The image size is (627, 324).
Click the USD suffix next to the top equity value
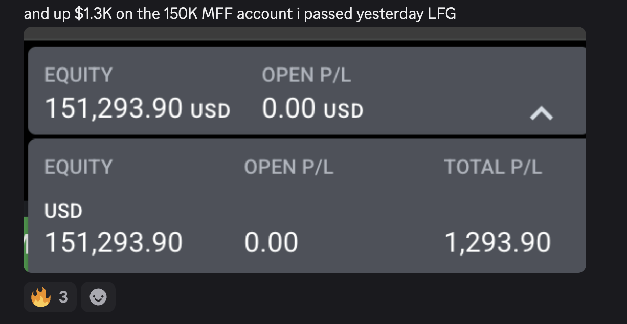[210, 110]
